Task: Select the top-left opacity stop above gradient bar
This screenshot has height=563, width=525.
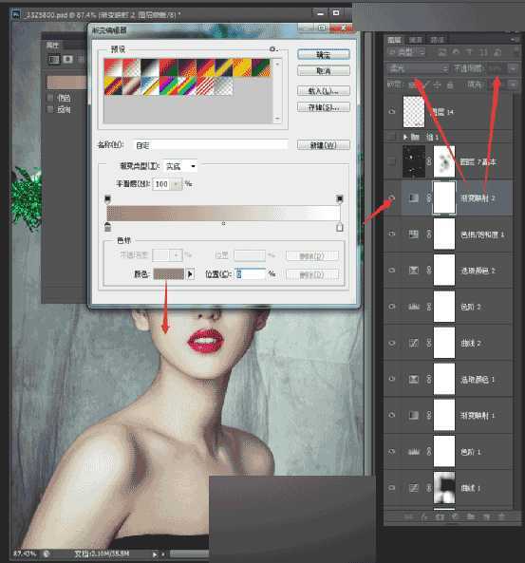Action: click(x=107, y=198)
